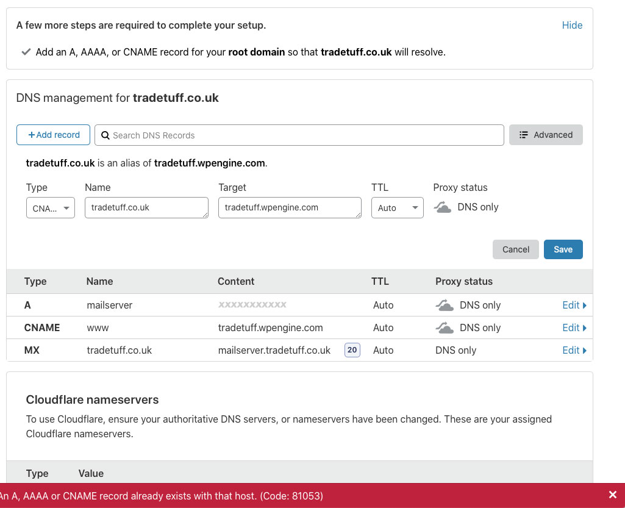
Task: Click the list icon on the Advanced button
Action: coord(523,135)
